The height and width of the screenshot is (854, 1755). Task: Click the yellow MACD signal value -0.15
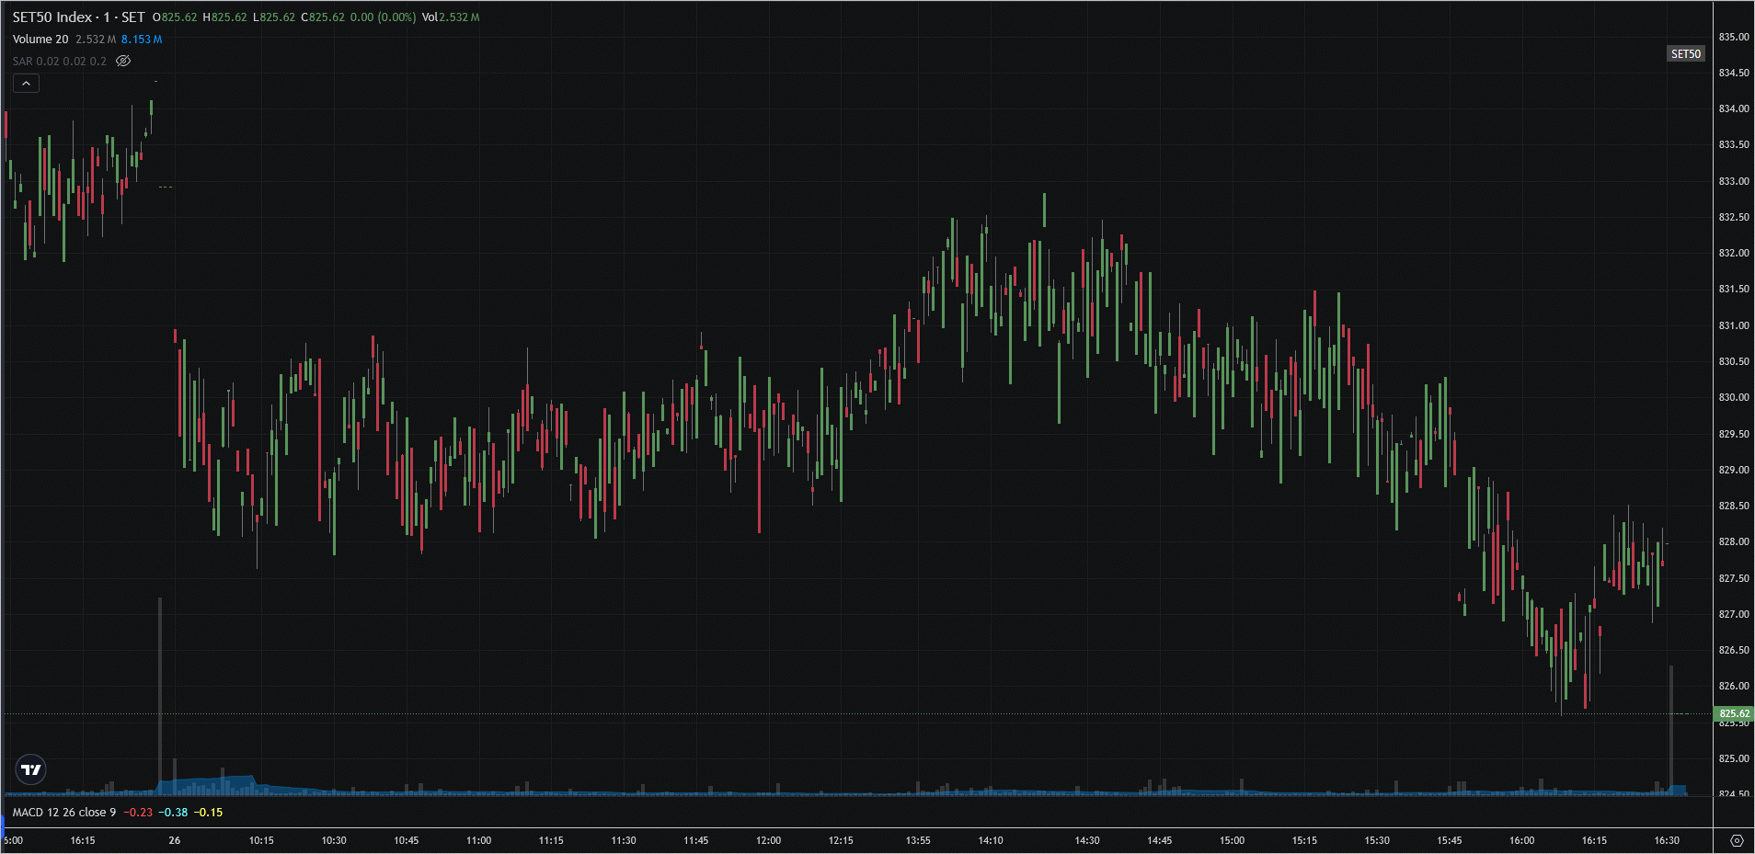(208, 813)
